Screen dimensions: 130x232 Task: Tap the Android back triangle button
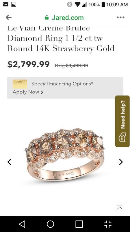pos(22,224)
